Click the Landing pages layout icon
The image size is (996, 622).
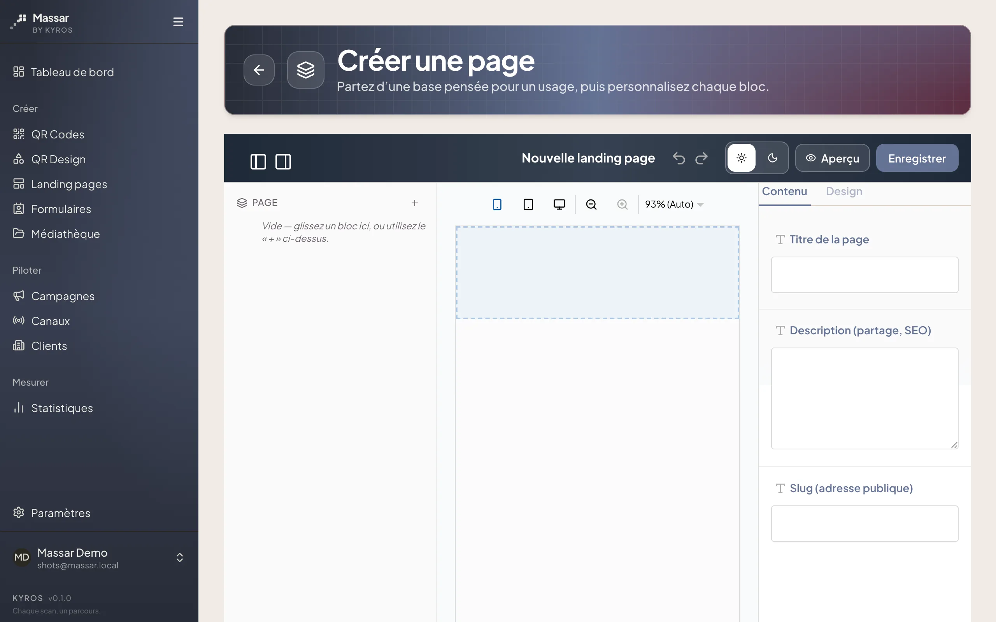(19, 183)
